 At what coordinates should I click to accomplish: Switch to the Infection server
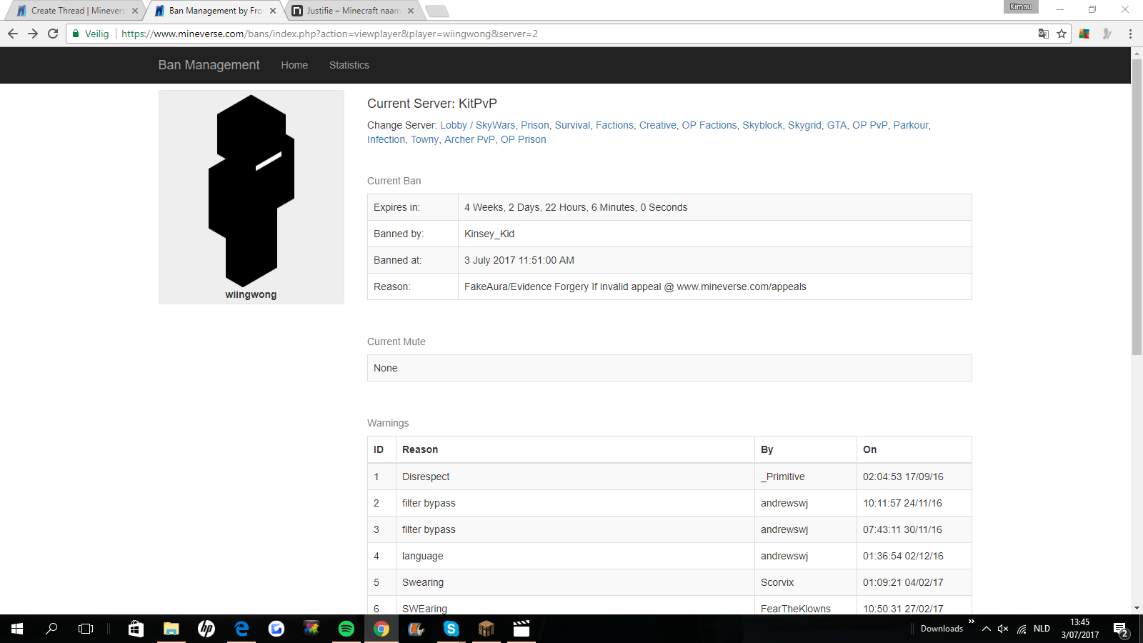(386, 139)
